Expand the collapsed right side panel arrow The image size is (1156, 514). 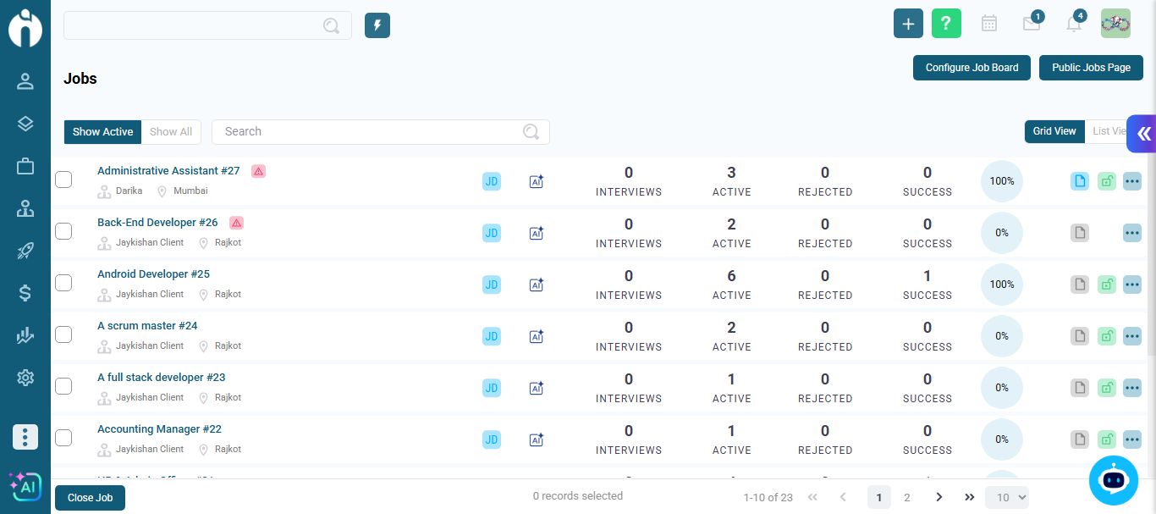point(1143,134)
